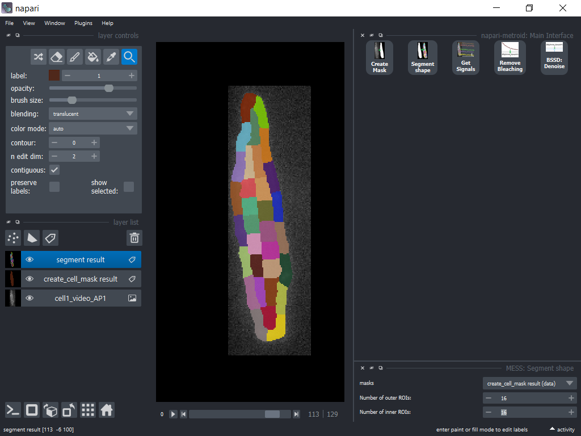581x436 pixels.
Task: Roll dimensions with the cube icon
Action: (x=50, y=410)
